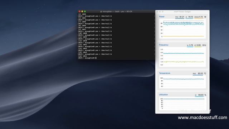Click job line '[5] 1033' in Terminal
Viewport: 229px width, 129px height.
(82, 14)
